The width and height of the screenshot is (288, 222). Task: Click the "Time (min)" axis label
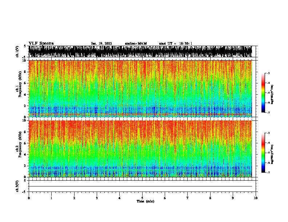click(x=145, y=201)
